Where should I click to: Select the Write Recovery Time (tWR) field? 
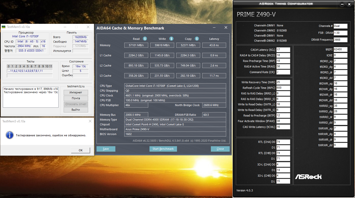pos(283,82)
